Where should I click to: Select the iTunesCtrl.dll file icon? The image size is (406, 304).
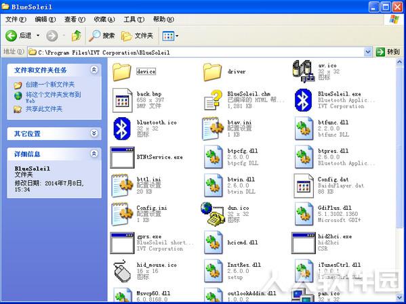coord(304,271)
